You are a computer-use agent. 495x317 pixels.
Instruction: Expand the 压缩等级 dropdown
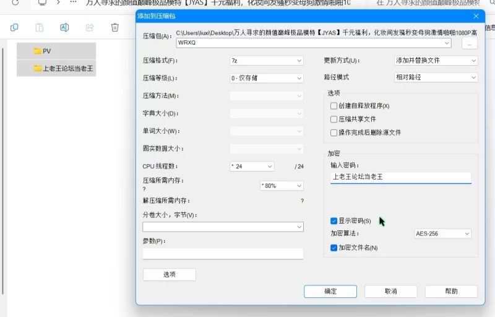point(266,79)
